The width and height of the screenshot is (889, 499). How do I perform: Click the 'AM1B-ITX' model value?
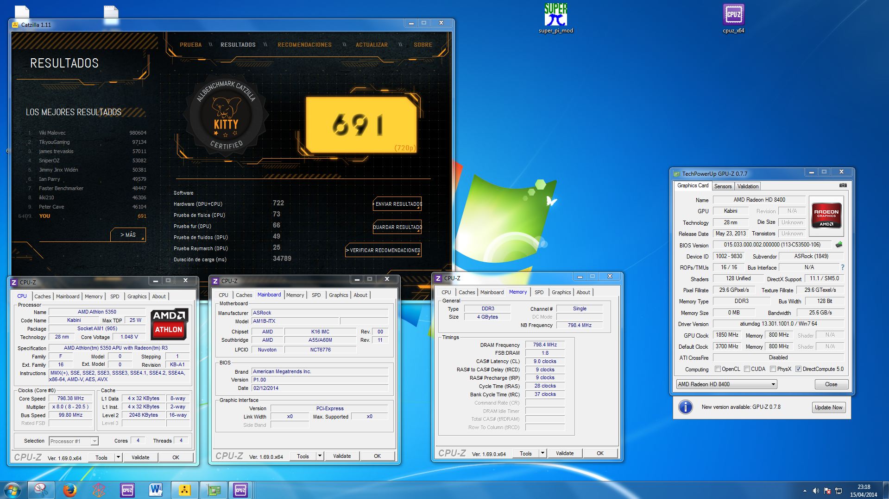tap(295, 321)
